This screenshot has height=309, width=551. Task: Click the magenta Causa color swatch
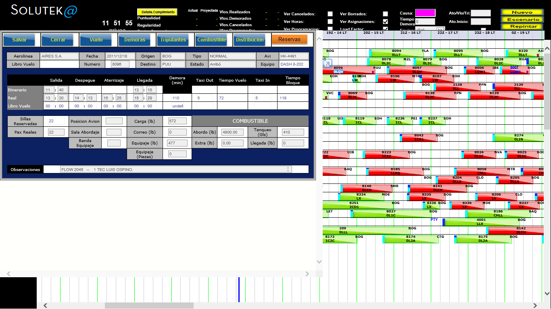pyautogui.click(x=425, y=13)
